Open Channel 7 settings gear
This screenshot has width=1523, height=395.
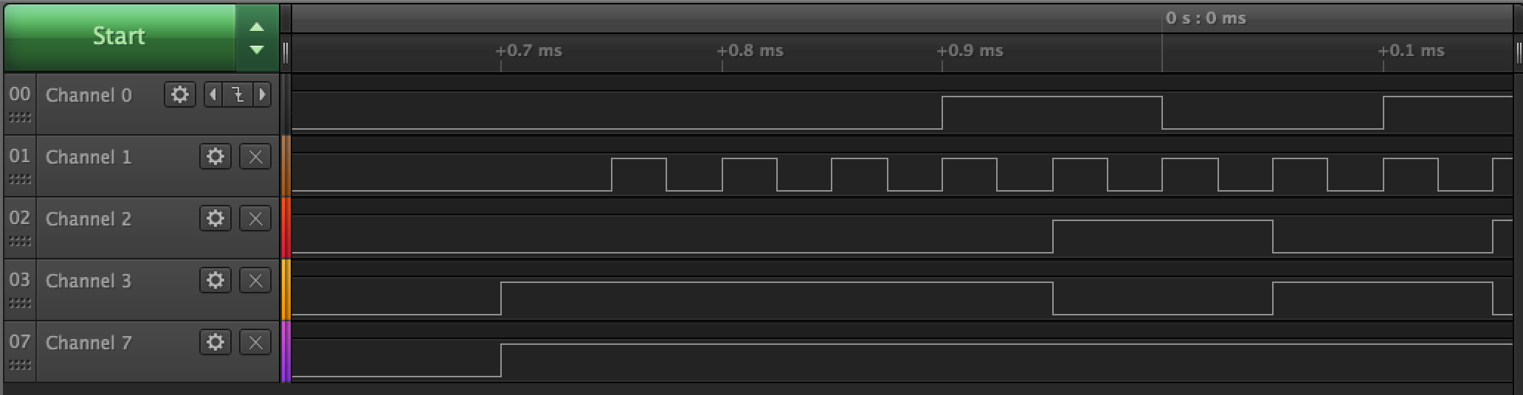pyautogui.click(x=215, y=342)
